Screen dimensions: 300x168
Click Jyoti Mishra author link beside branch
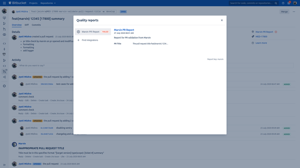[x=22, y=12]
